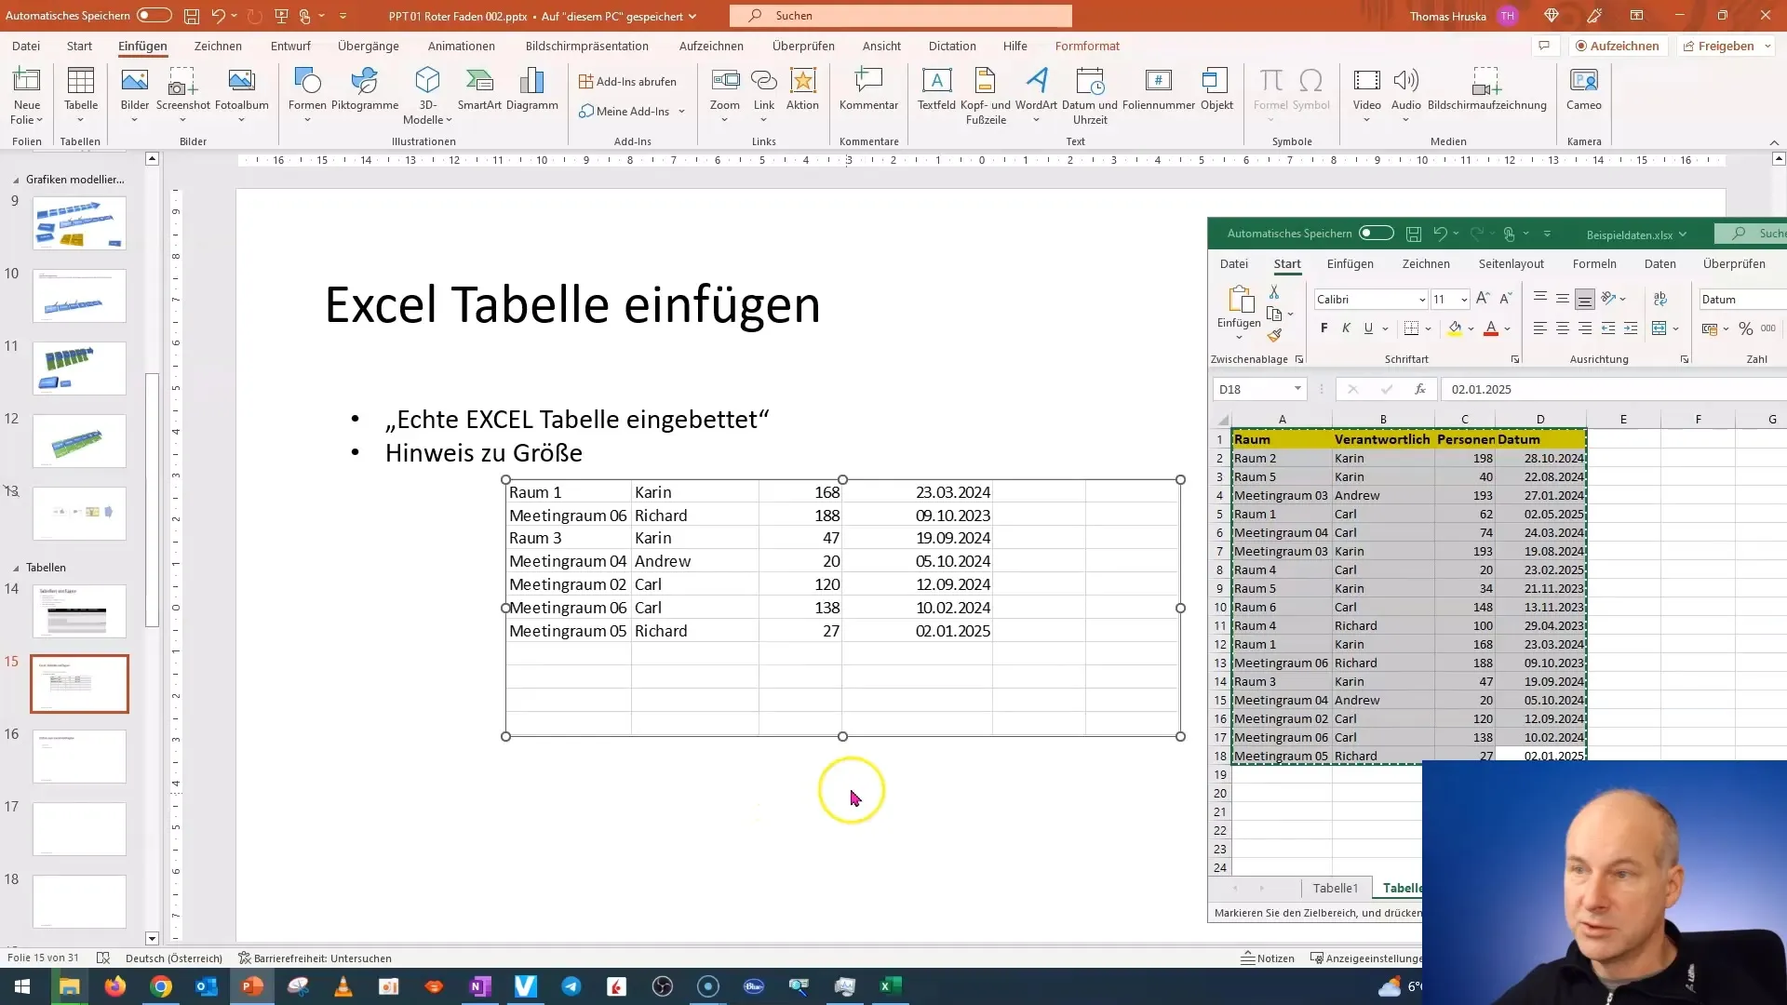This screenshot has width=1787, height=1005.
Task: Insert Foliennummer
Action: click(x=1159, y=90)
